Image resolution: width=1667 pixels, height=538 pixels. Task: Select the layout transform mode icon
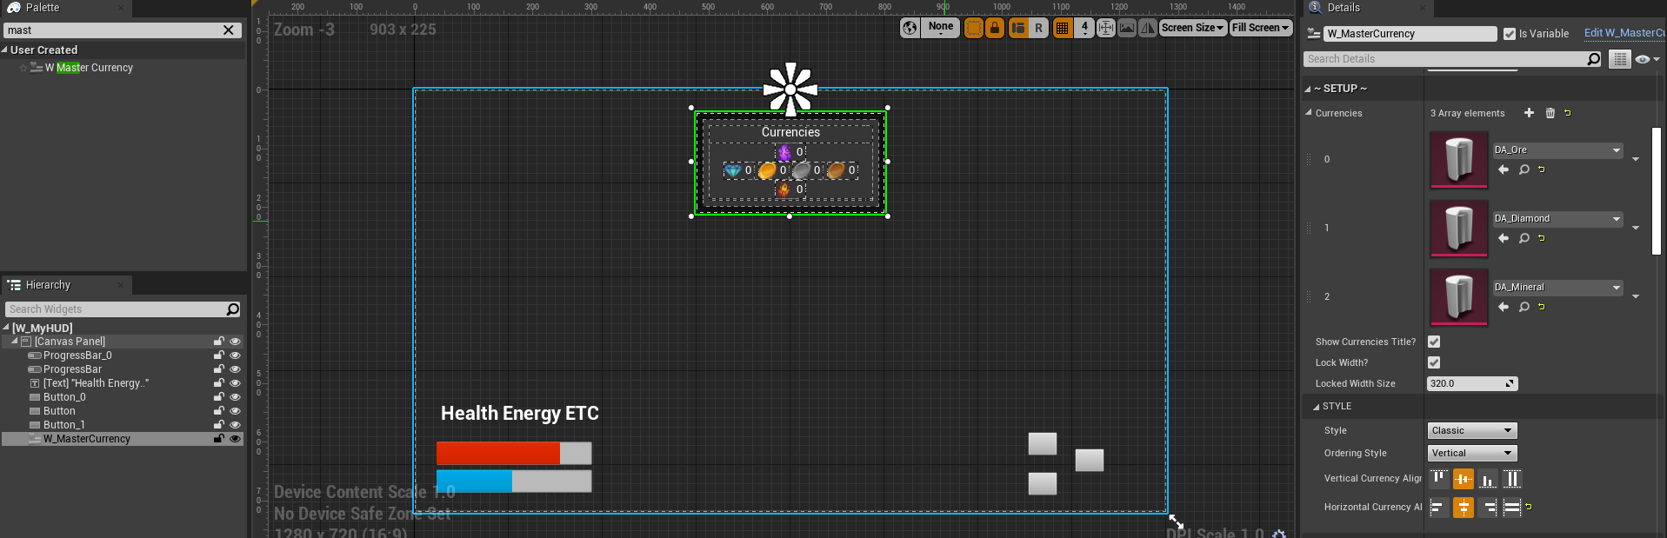click(x=1018, y=28)
